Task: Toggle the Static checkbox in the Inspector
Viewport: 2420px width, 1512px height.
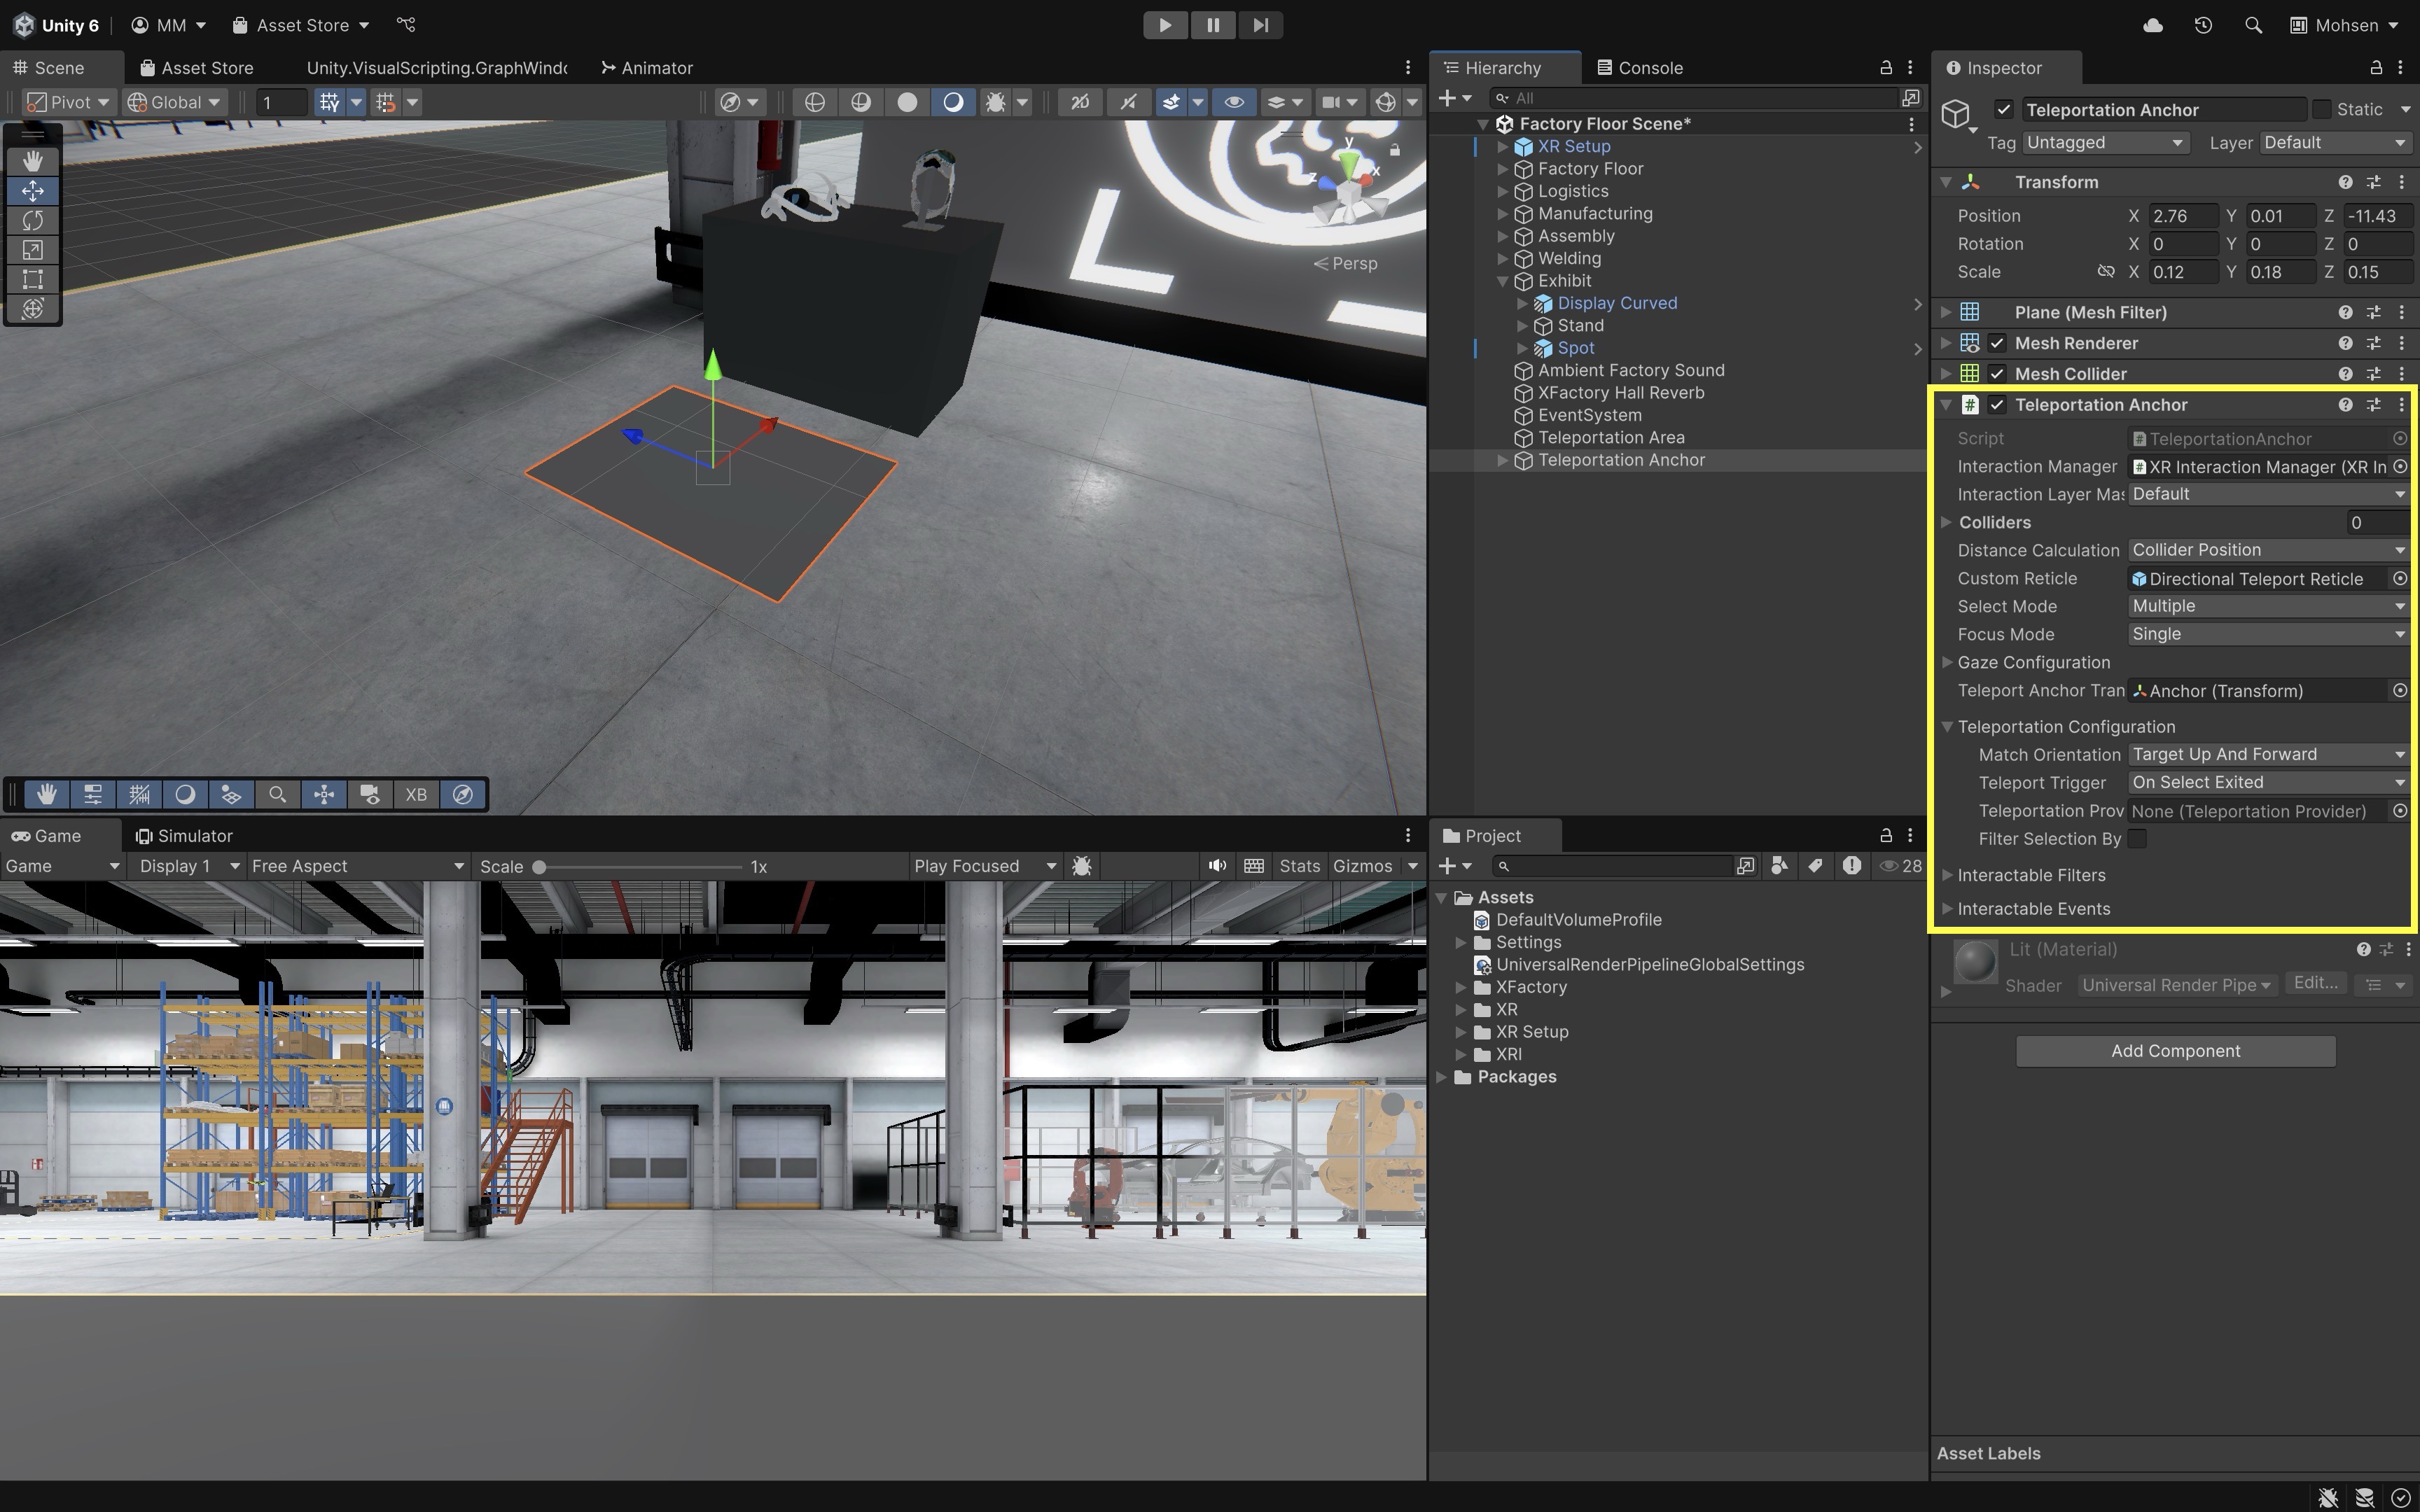Action: point(2322,109)
